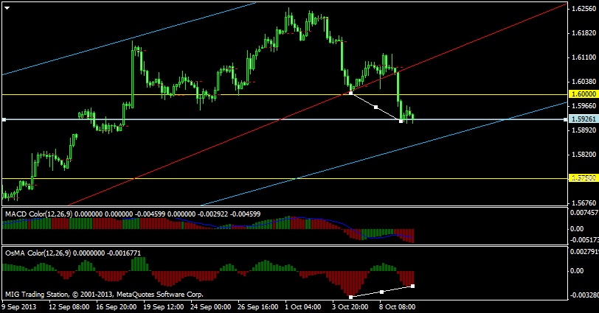Click the 1.56760 price scale value
Image resolution: width=599 pixels, height=313 pixels.
coord(584,203)
